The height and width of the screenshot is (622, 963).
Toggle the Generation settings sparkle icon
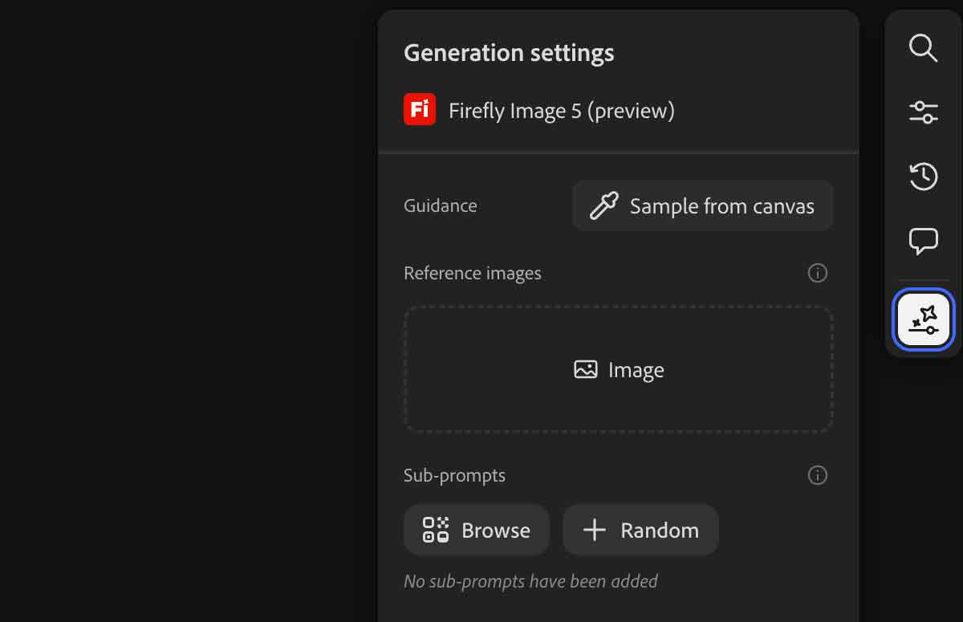[923, 320]
